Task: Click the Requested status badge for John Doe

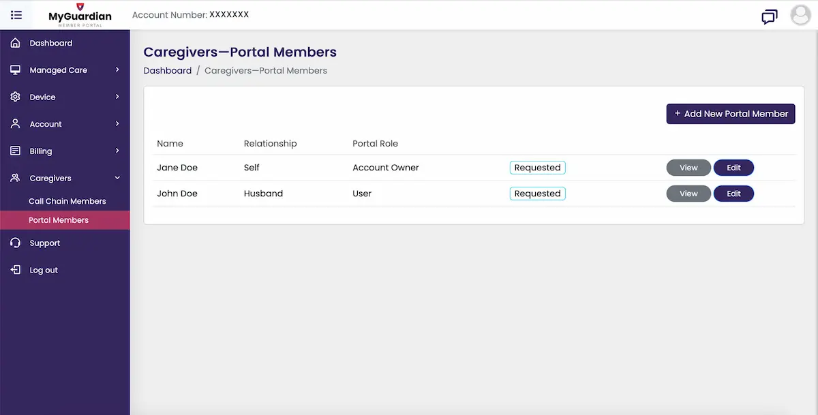Action: coord(537,194)
